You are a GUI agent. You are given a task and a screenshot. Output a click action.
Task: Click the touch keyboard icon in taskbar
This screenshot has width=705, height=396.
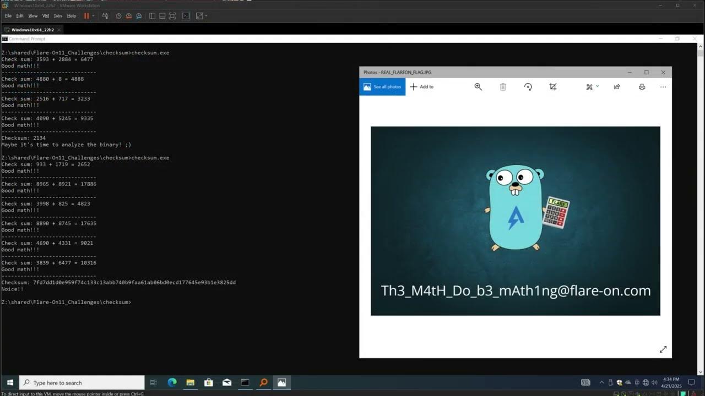(586, 383)
